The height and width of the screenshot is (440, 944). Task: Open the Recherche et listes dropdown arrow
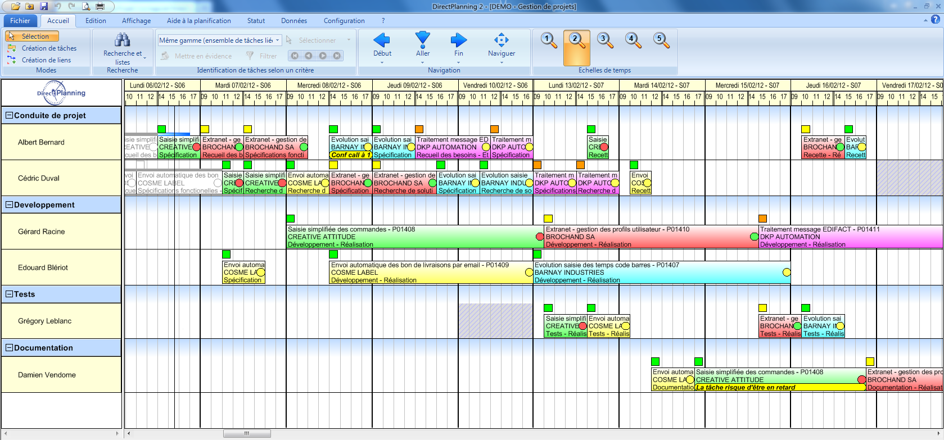(x=144, y=58)
